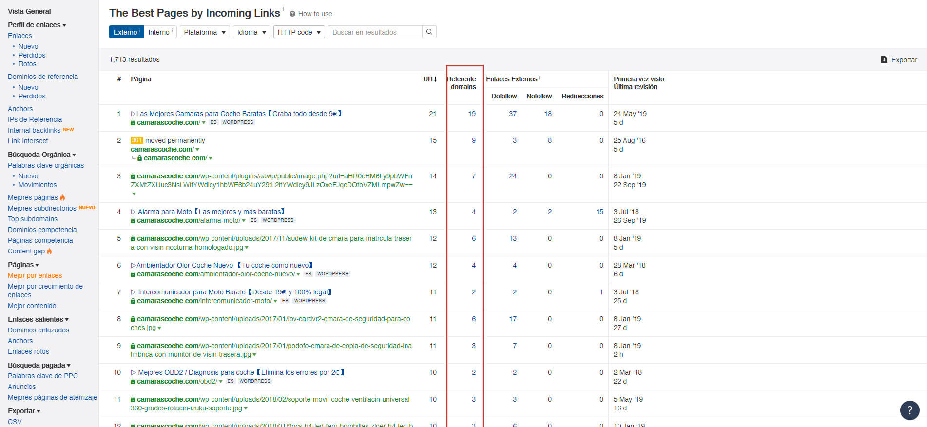Open the Alarma para Moto page link
Screen dimensions: 927x427
[x=208, y=212]
